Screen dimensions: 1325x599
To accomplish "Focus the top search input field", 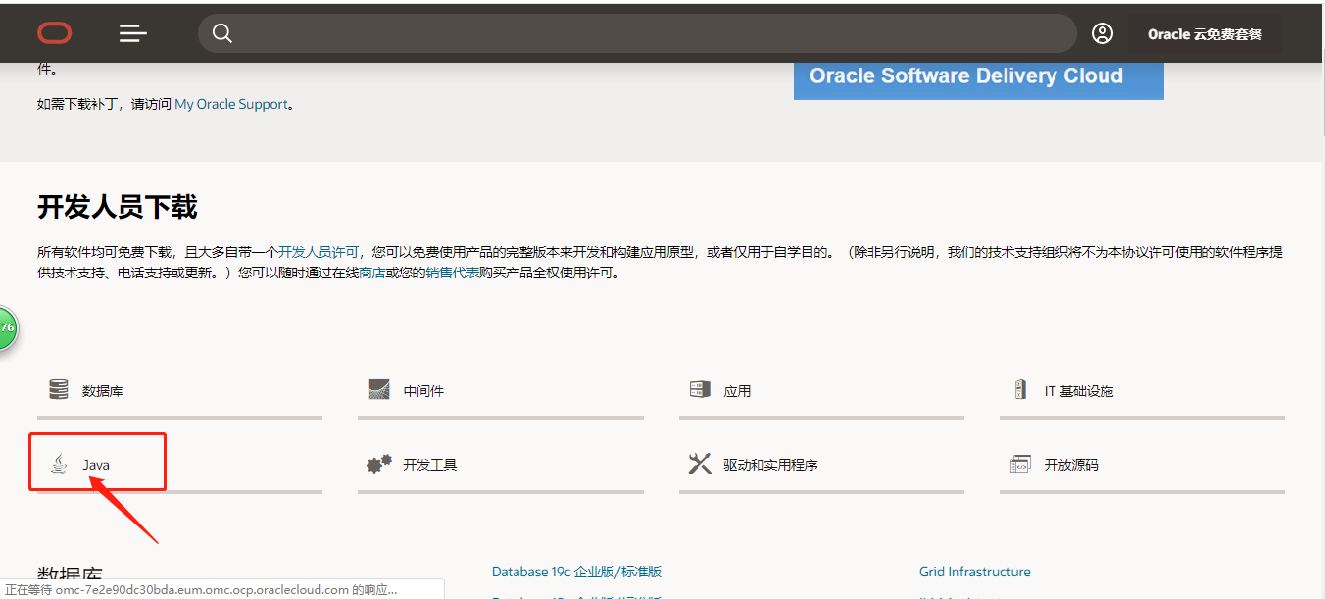I will 637,33.
